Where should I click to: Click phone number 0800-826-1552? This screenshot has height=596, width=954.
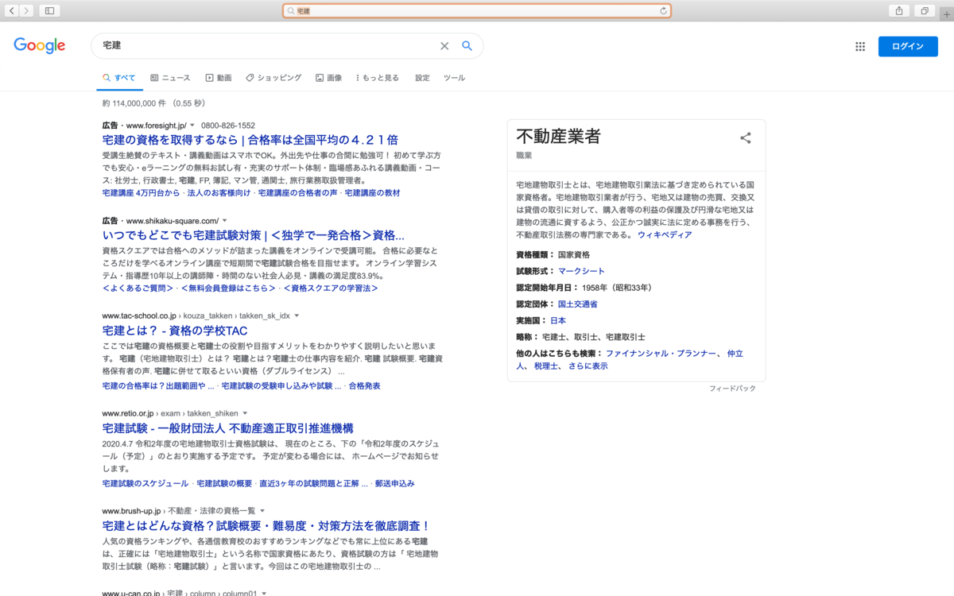point(228,126)
